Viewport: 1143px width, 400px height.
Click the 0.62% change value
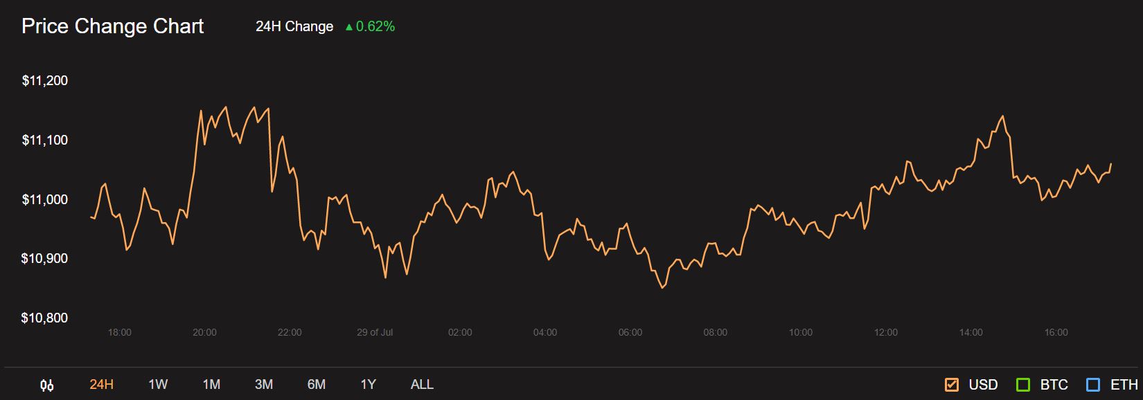(375, 27)
